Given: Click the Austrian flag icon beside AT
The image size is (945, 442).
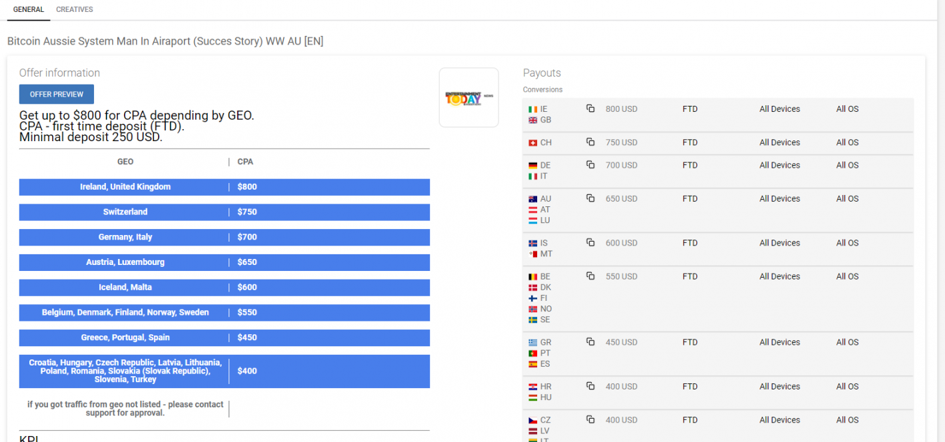Looking at the screenshot, I should [532, 210].
